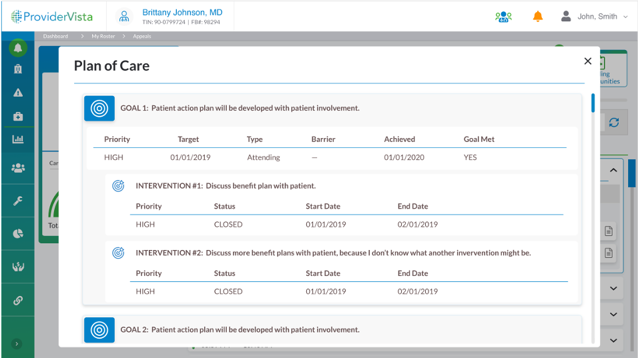638x358 pixels.
Task: Go to Dashboard in the breadcrumb
Action: (x=55, y=36)
